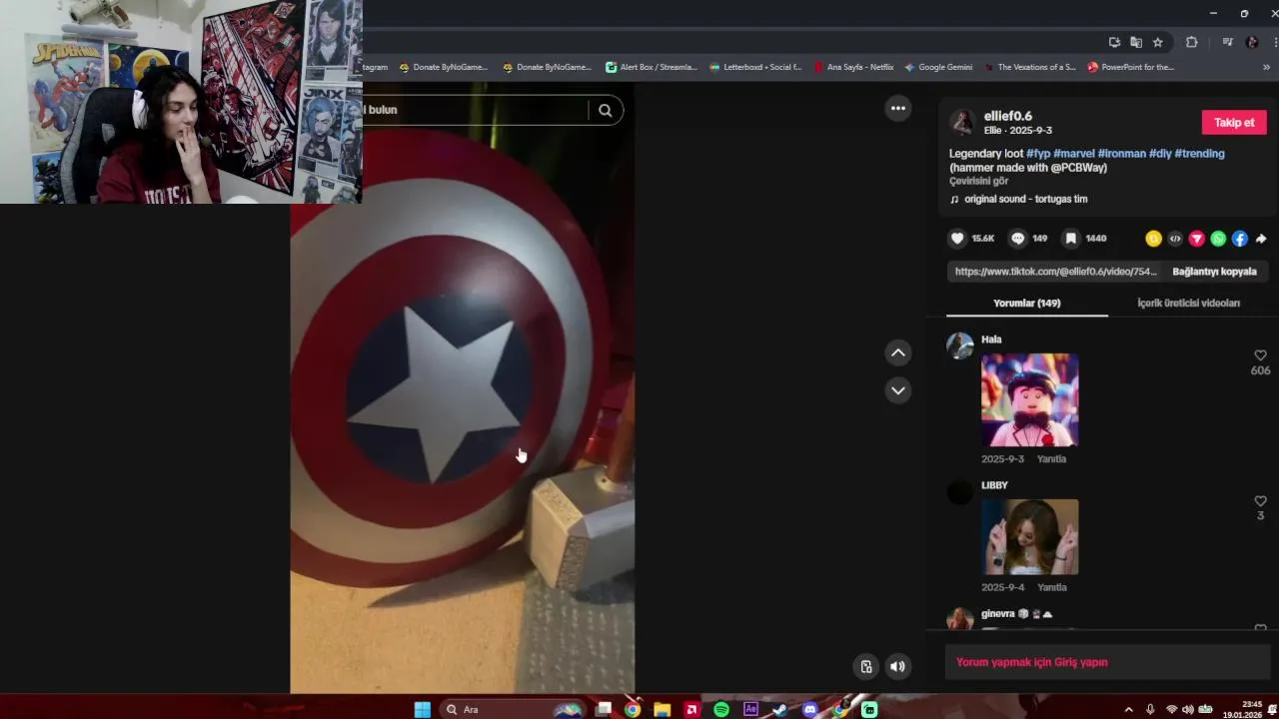This screenshot has width=1279, height=719.
Task: Open Hala's Lego sticker image
Action: [1029, 399]
